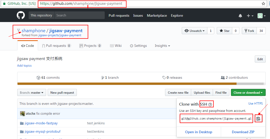This screenshot has width=270, height=139.
Task: Open the user avatar menu
Action: tap(261, 16)
